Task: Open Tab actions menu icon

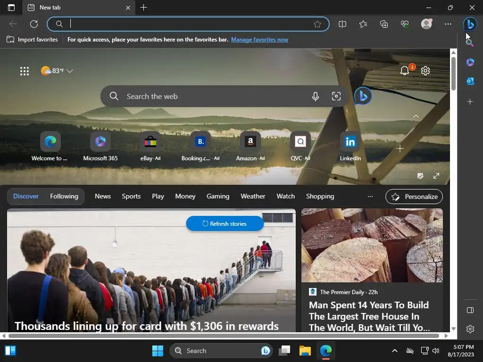Action: tap(11, 8)
